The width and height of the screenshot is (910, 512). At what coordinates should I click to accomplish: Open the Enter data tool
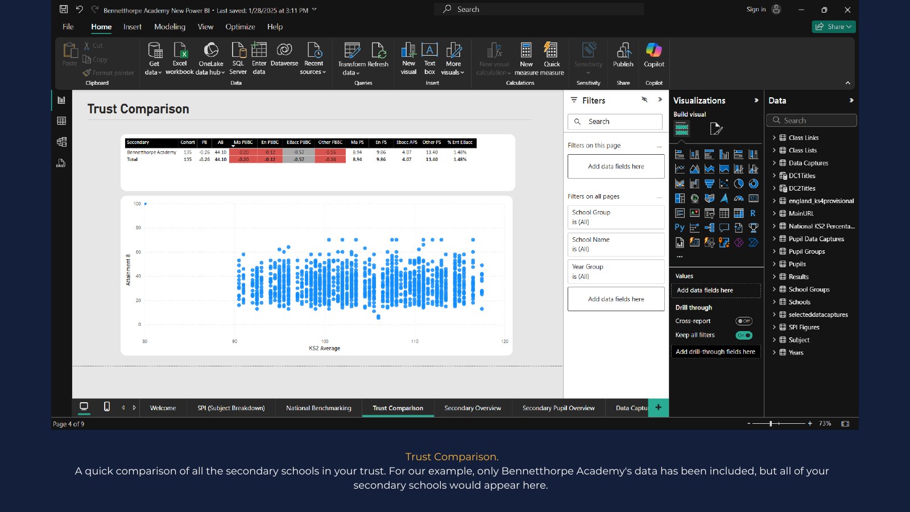coord(259,58)
